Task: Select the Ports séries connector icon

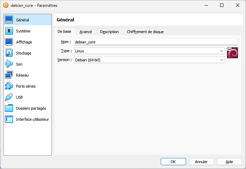Action: click(9, 86)
